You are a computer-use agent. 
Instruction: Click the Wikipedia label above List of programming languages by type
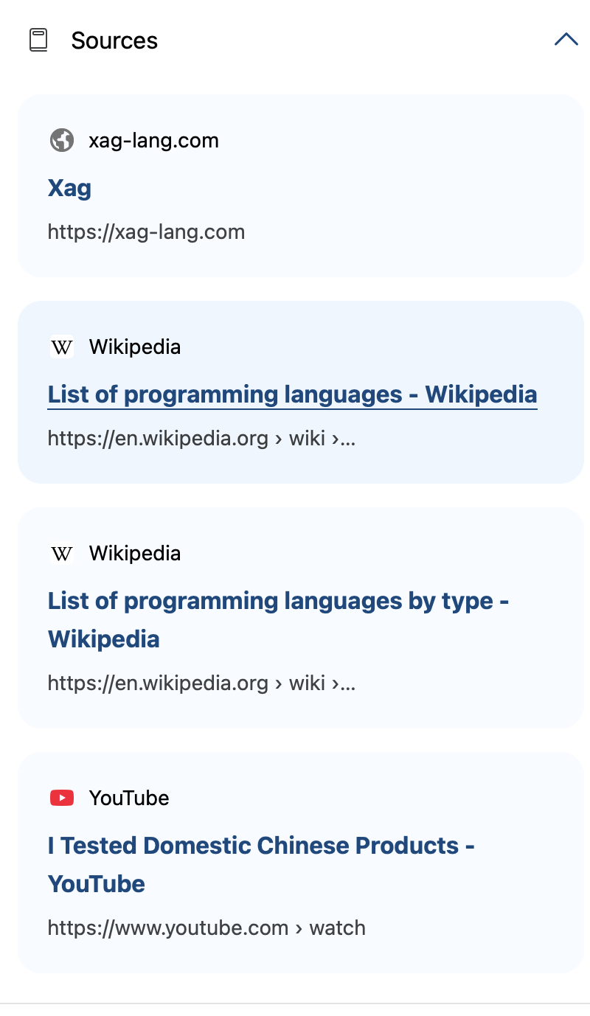point(135,553)
